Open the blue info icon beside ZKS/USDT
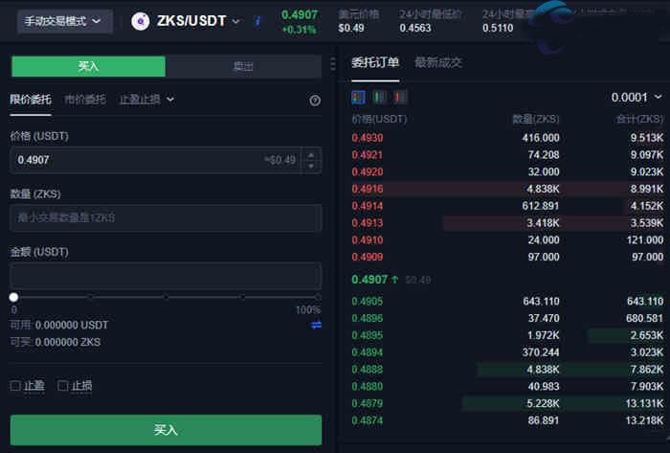Screen dimensions: 670x453 [x=257, y=21]
